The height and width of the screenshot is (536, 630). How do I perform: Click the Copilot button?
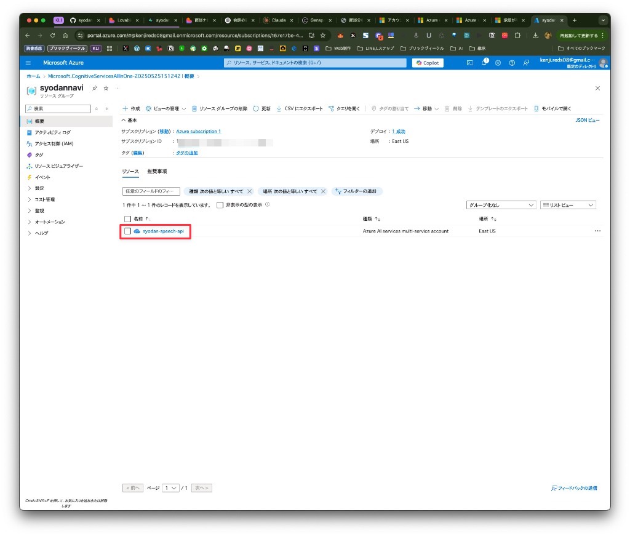[x=428, y=63]
